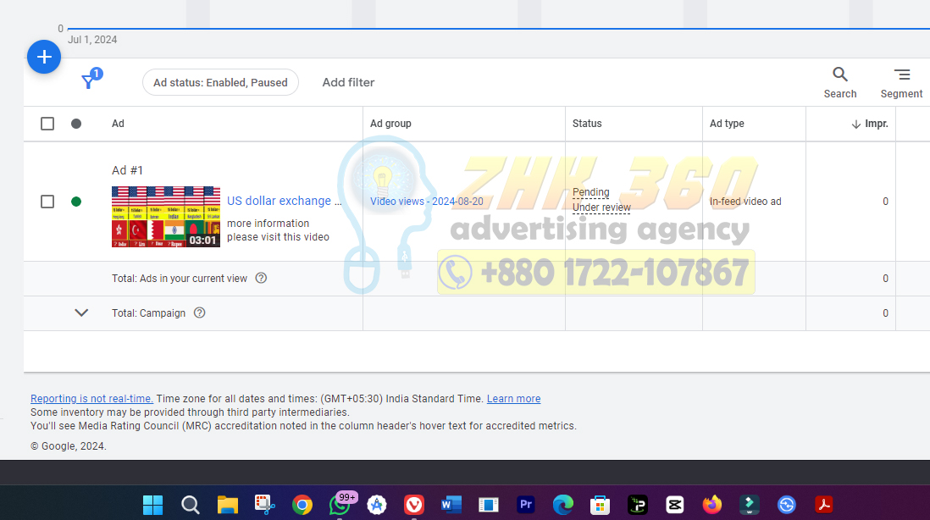
Task: Tick the checkbox for Ad #1
Action: (x=47, y=202)
